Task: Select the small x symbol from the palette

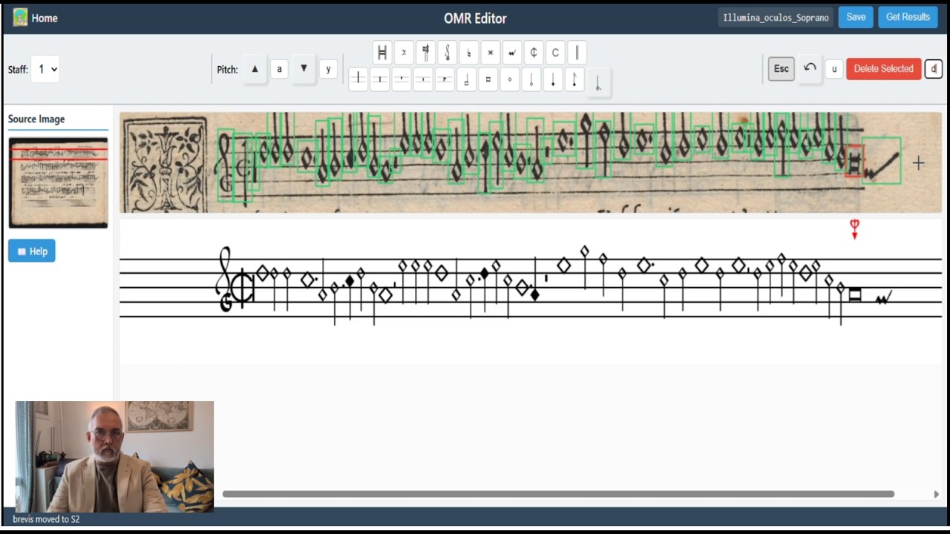Action: (404, 53)
